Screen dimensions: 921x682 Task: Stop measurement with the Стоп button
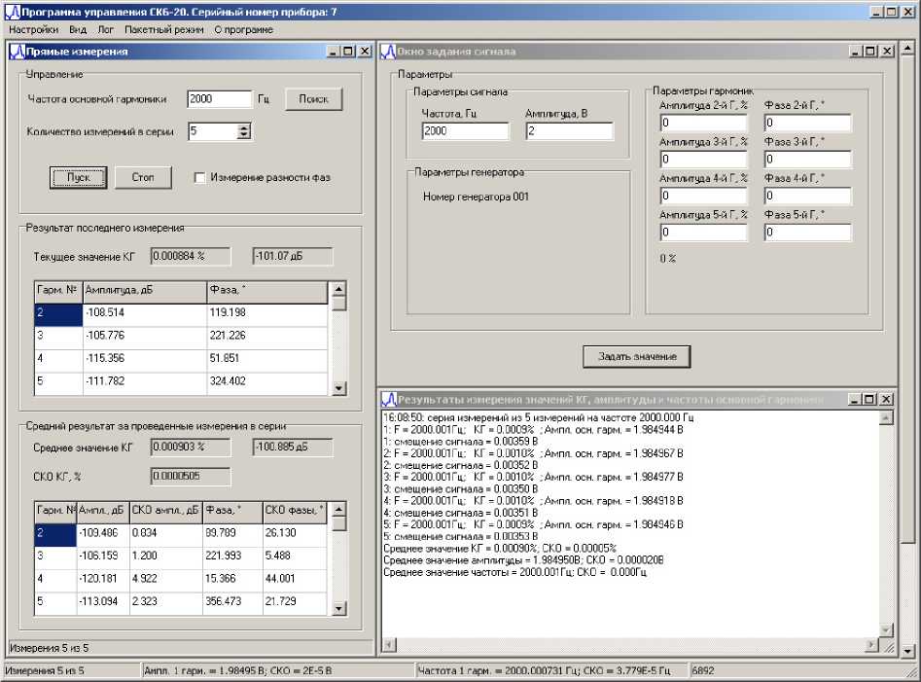(143, 177)
